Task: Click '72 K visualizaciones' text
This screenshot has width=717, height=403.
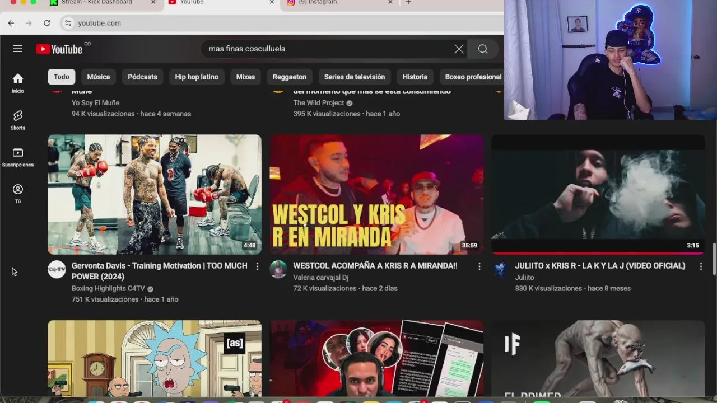Action: [x=324, y=288]
